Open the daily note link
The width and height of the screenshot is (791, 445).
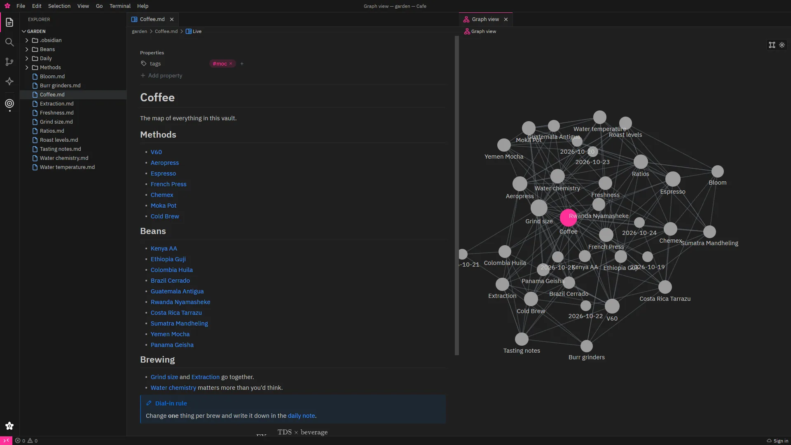(301, 416)
